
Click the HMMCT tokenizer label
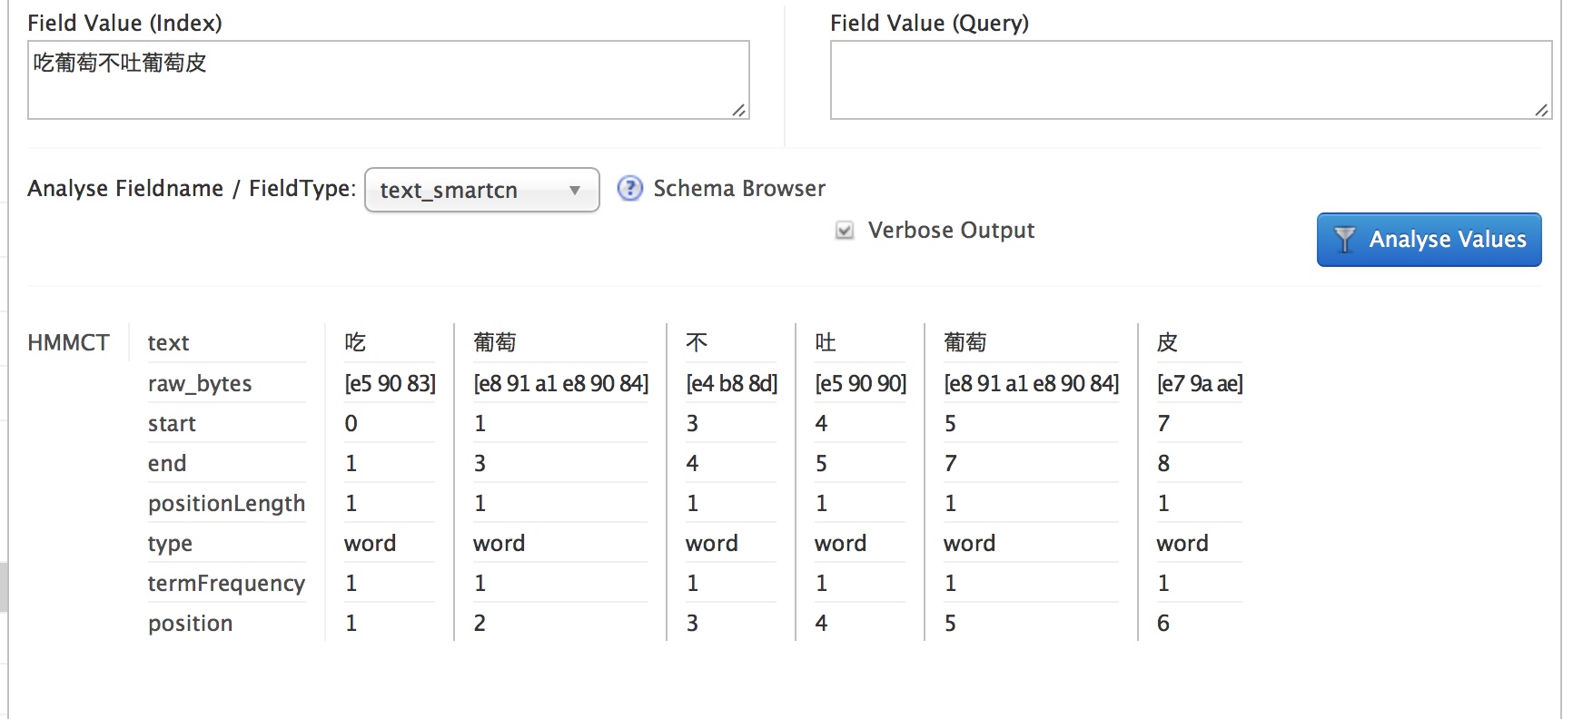point(68,342)
